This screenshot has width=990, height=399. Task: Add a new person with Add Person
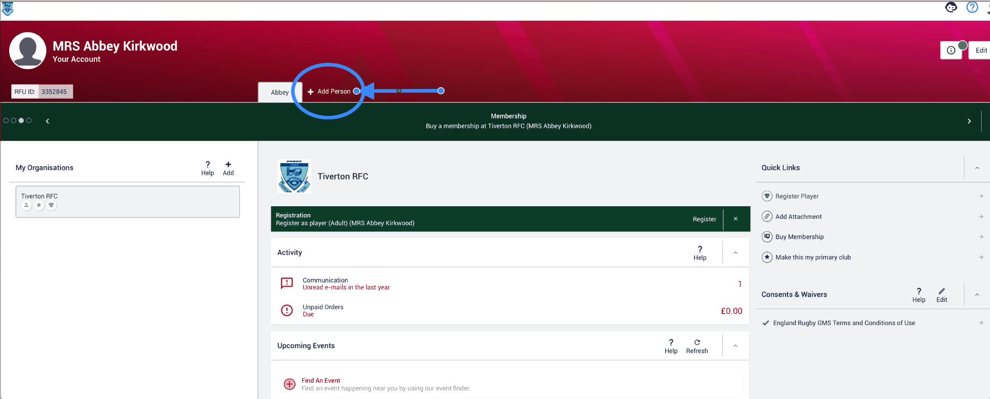click(x=329, y=91)
